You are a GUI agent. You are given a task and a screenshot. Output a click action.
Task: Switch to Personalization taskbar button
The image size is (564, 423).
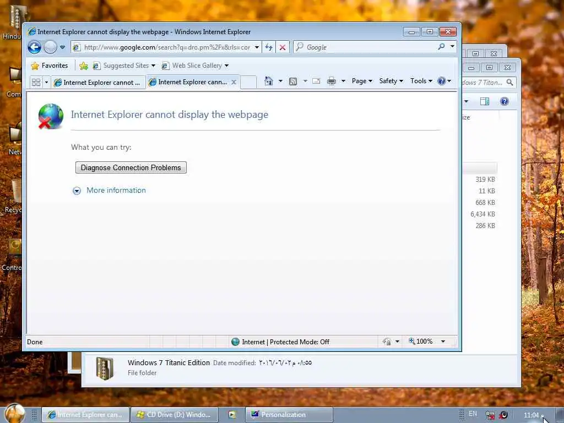(x=289, y=415)
